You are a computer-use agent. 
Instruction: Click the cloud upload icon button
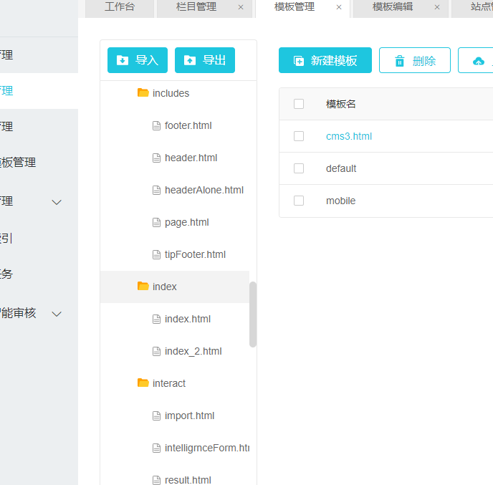[479, 61]
